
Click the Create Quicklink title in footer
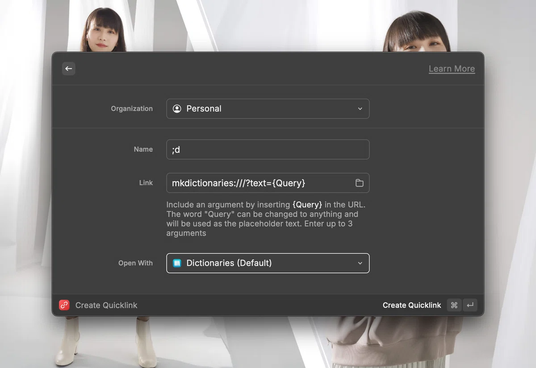coord(106,305)
